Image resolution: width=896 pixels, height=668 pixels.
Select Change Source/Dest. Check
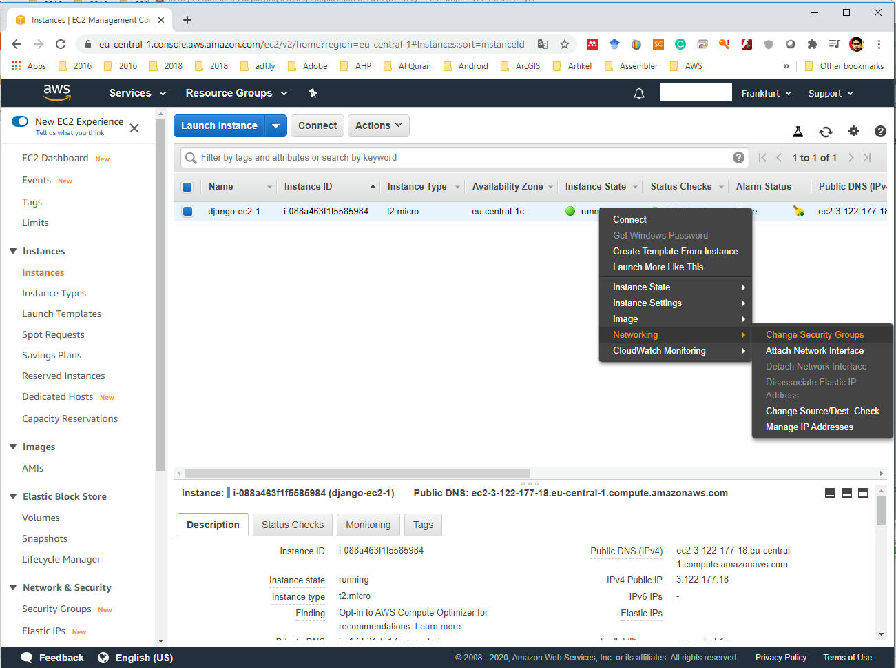click(822, 411)
